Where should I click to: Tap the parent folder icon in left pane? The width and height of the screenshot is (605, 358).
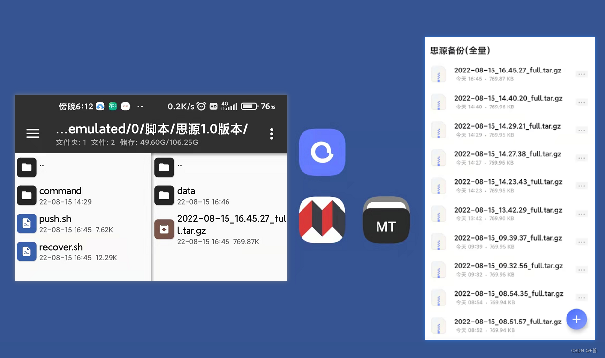point(27,167)
